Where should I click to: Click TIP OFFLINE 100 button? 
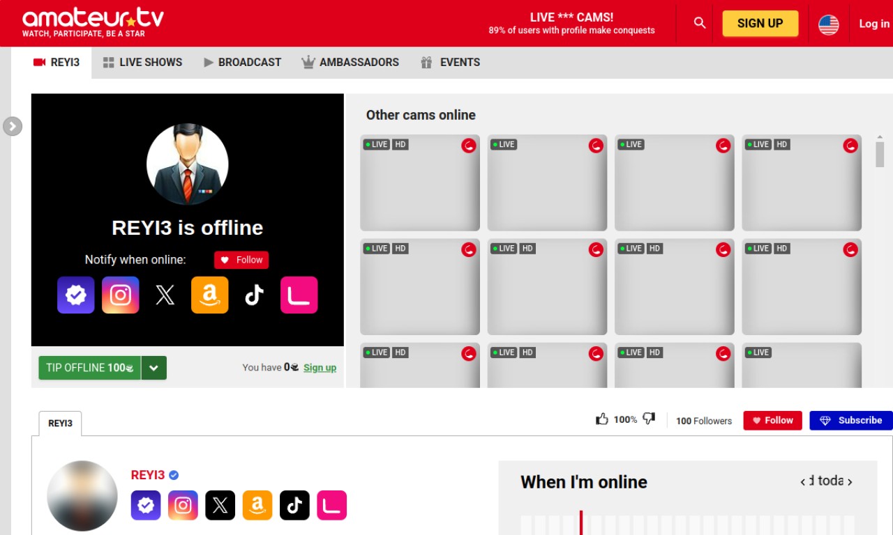tap(90, 368)
